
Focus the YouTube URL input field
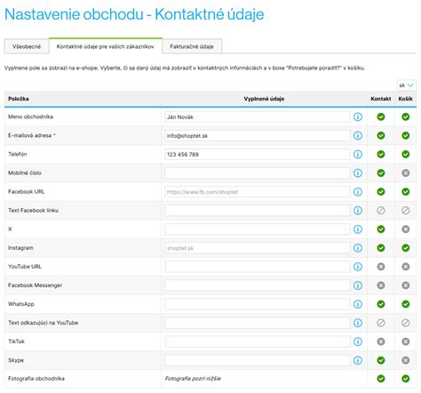pos(258,267)
